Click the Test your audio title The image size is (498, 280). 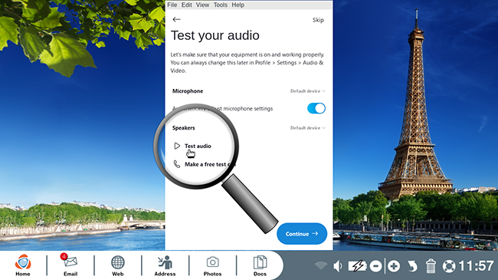coord(215,35)
